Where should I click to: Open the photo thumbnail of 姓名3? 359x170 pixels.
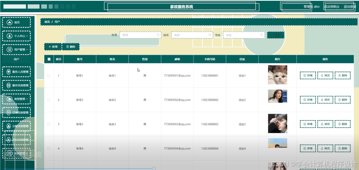(277, 123)
